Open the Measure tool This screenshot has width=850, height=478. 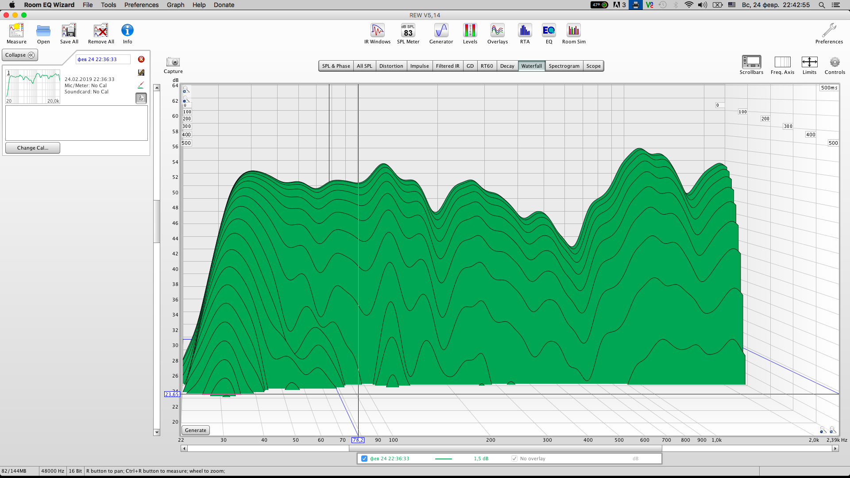[x=16, y=31]
